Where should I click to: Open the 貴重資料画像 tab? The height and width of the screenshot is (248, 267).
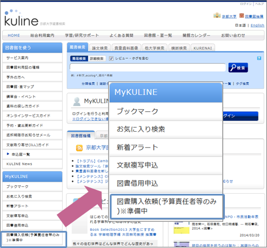click(x=126, y=48)
